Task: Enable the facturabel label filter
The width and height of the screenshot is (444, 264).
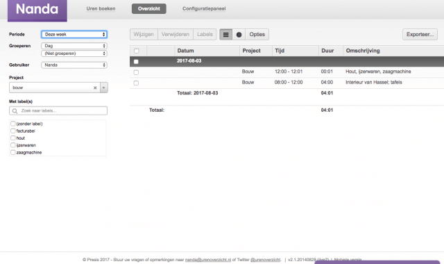Action: (x=12, y=131)
